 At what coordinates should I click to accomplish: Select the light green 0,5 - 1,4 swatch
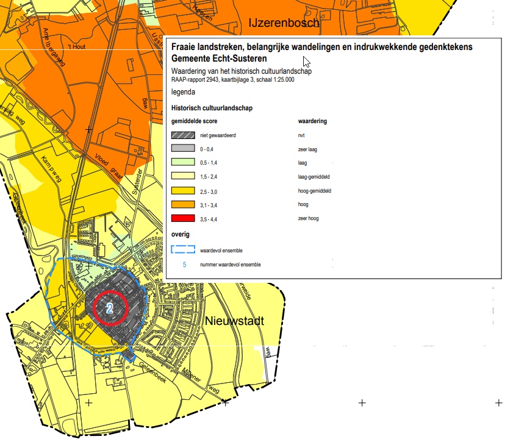pyautogui.click(x=183, y=163)
